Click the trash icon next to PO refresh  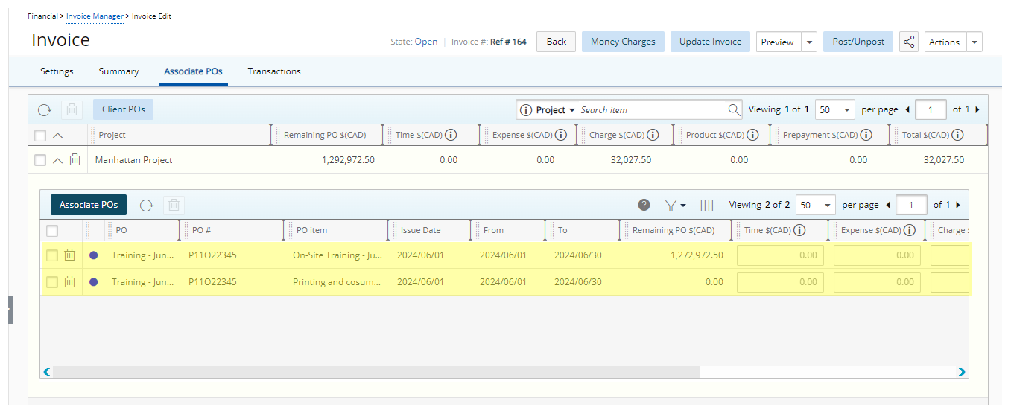pyautogui.click(x=173, y=205)
